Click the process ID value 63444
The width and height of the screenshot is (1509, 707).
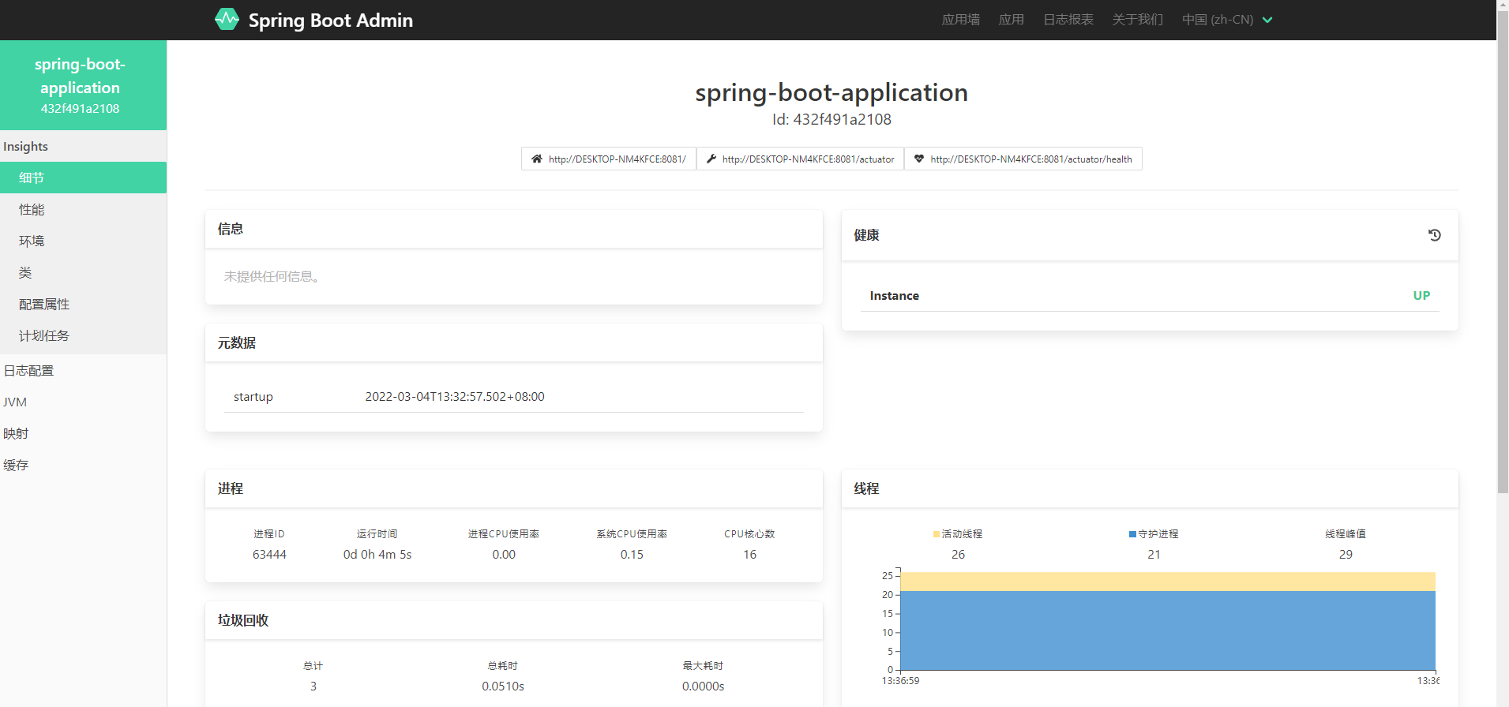[269, 554]
